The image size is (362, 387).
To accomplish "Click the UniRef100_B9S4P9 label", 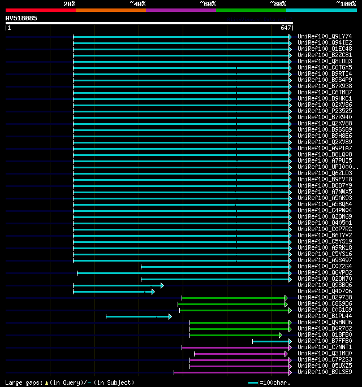I will (325, 80).
